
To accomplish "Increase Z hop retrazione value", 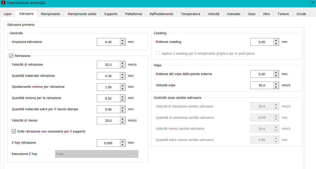I will [123, 141].
